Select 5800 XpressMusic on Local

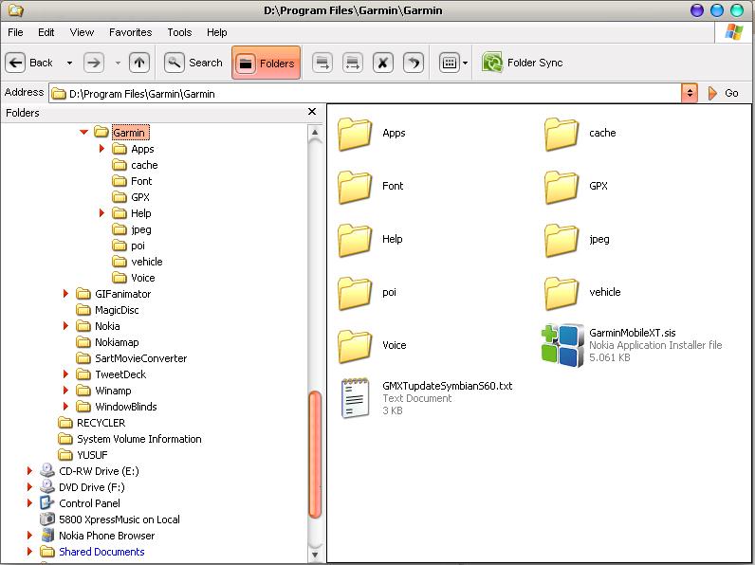(x=110, y=519)
